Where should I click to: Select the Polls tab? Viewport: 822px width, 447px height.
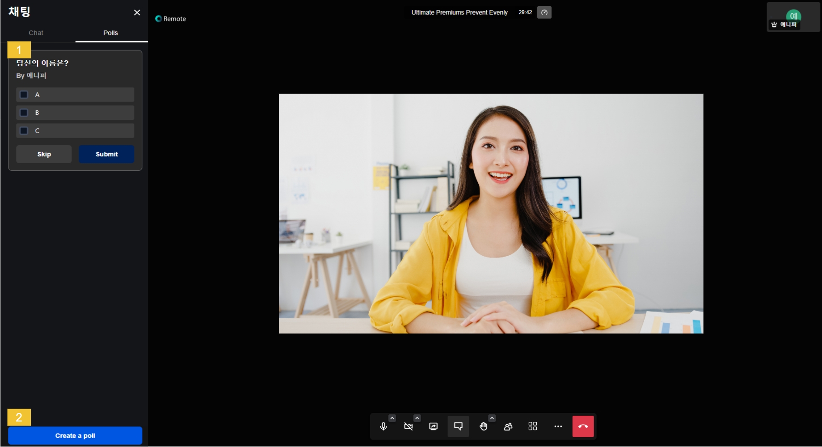pyautogui.click(x=110, y=33)
